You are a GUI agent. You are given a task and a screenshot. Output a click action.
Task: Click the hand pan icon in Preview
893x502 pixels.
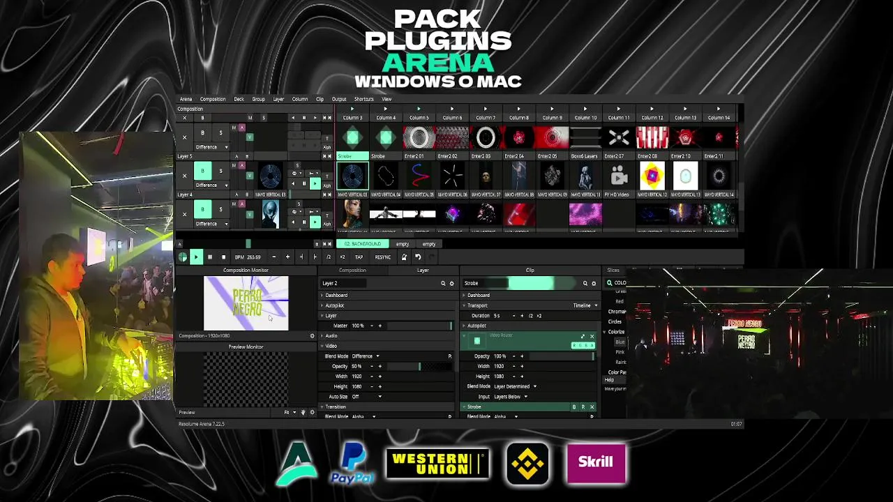tap(303, 413)
